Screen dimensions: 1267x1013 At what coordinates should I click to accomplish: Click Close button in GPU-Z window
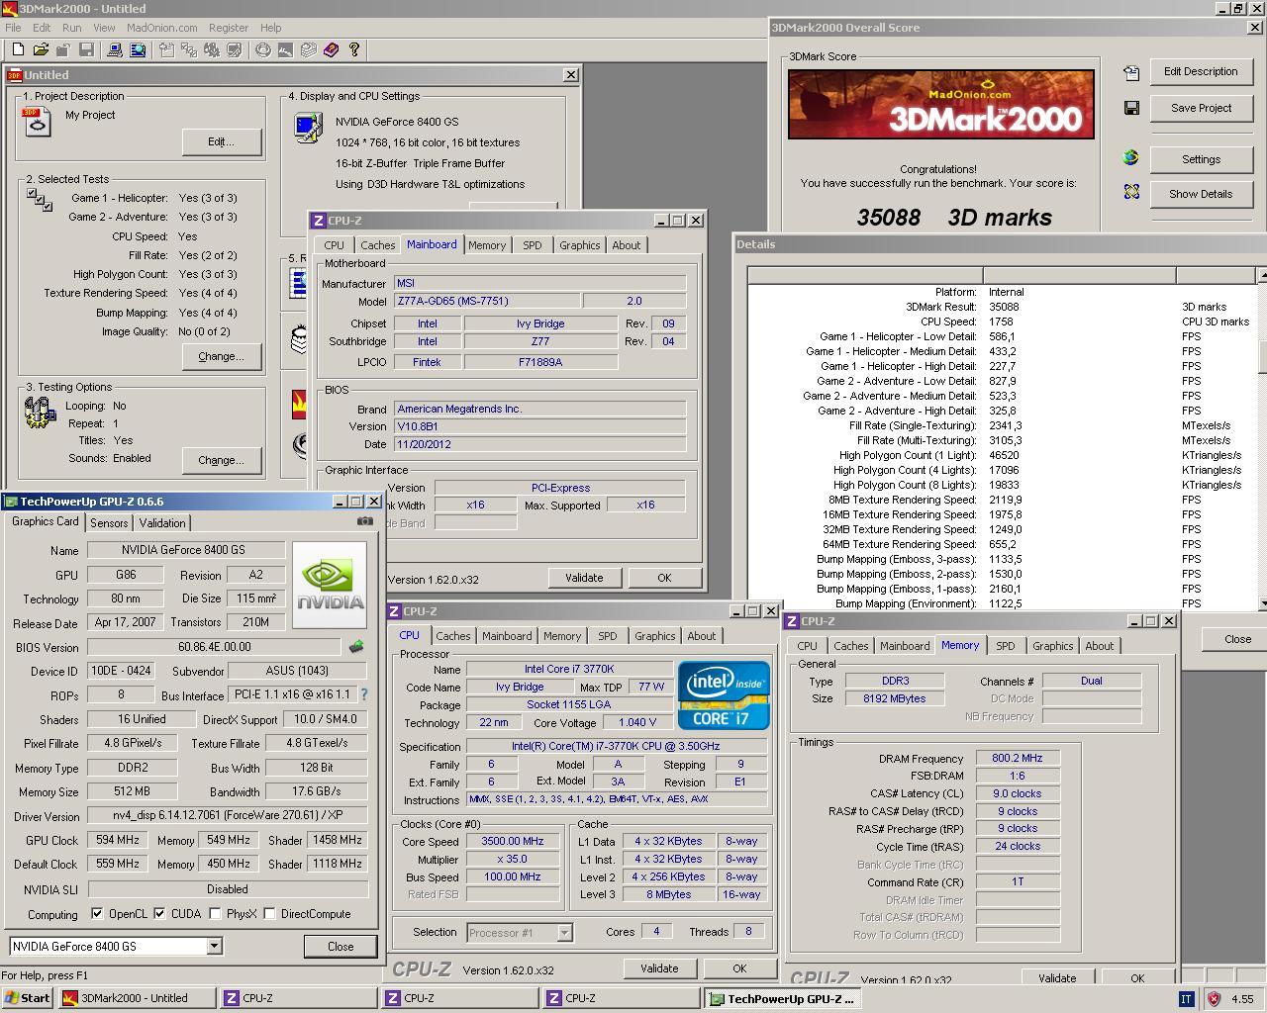341,947
